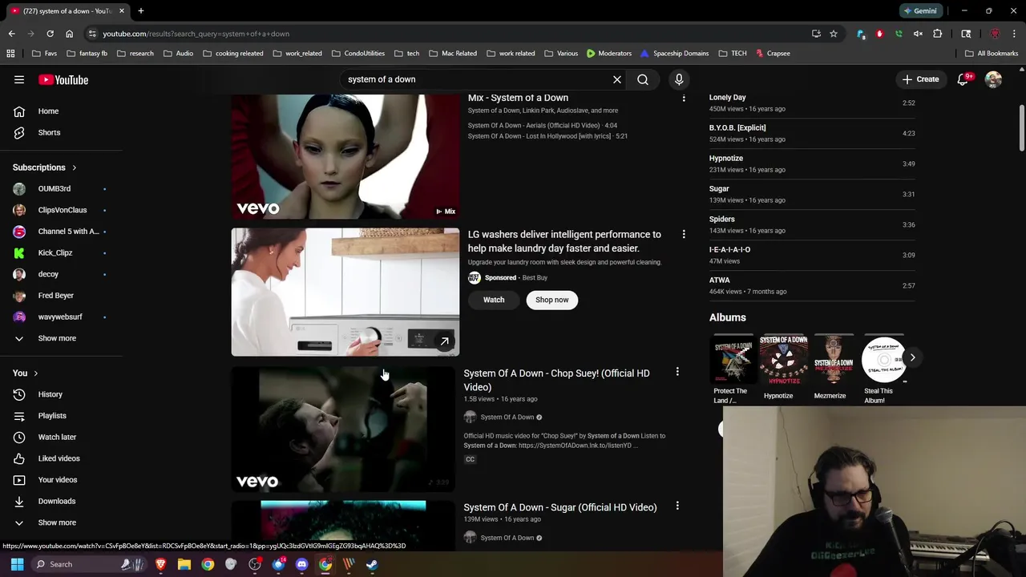Open Fred Beyer subscription channel
The image size is (1026, 577).
[x=55, y=296]
